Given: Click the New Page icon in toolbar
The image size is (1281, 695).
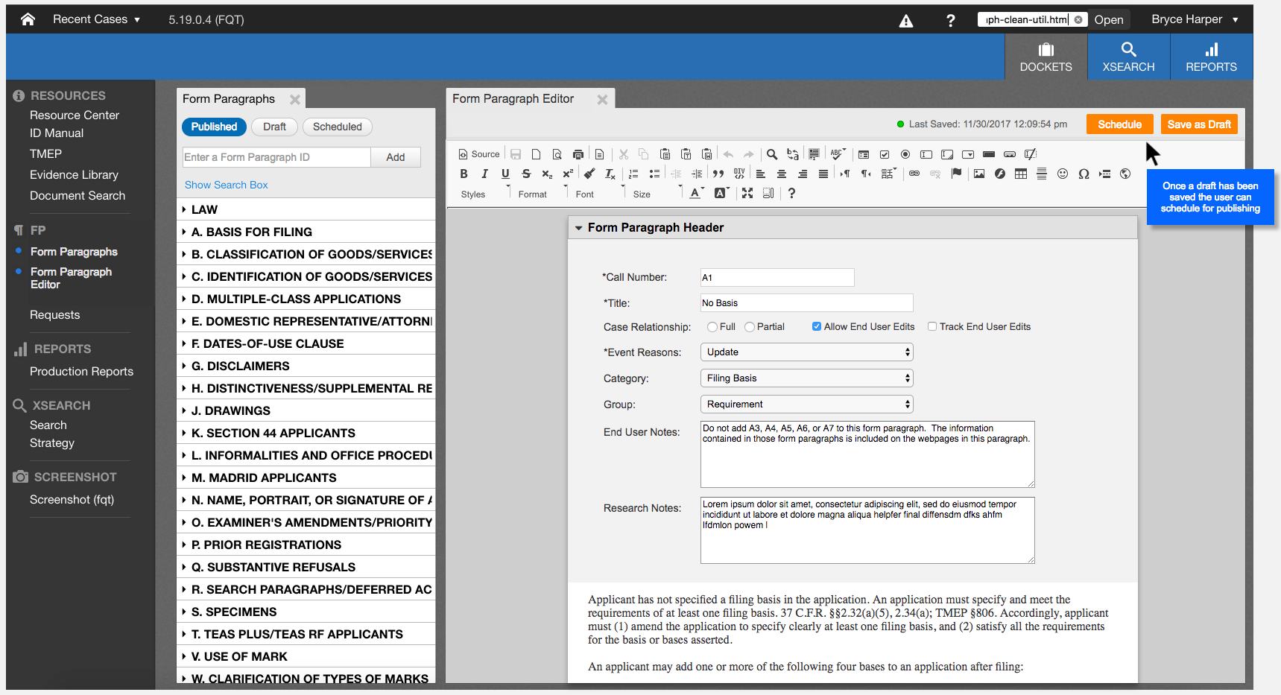Looking at the screenshot, I should click(536, 154).
